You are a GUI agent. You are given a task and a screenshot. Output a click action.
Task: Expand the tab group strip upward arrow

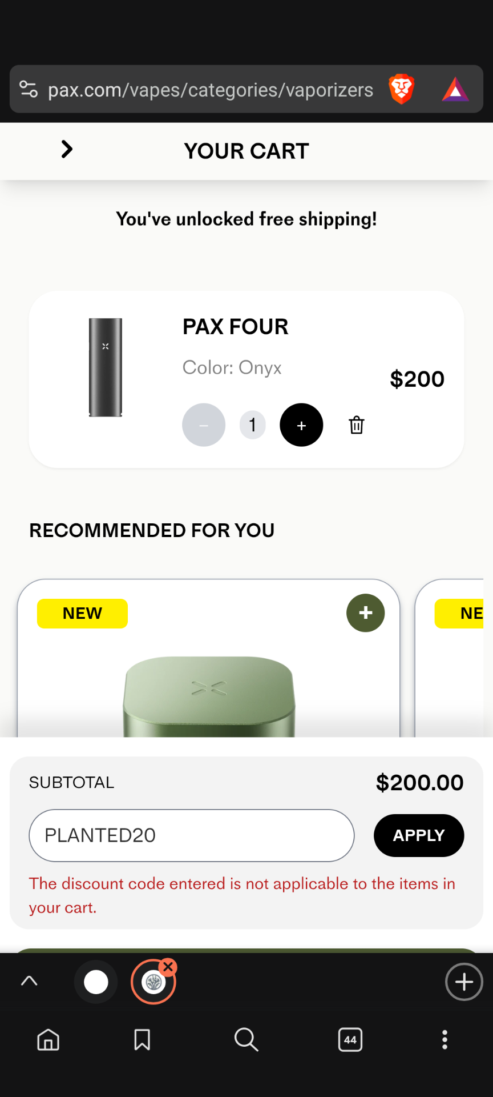point(29,981)
